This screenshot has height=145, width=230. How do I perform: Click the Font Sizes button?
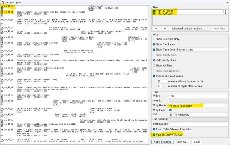[219, 28]
